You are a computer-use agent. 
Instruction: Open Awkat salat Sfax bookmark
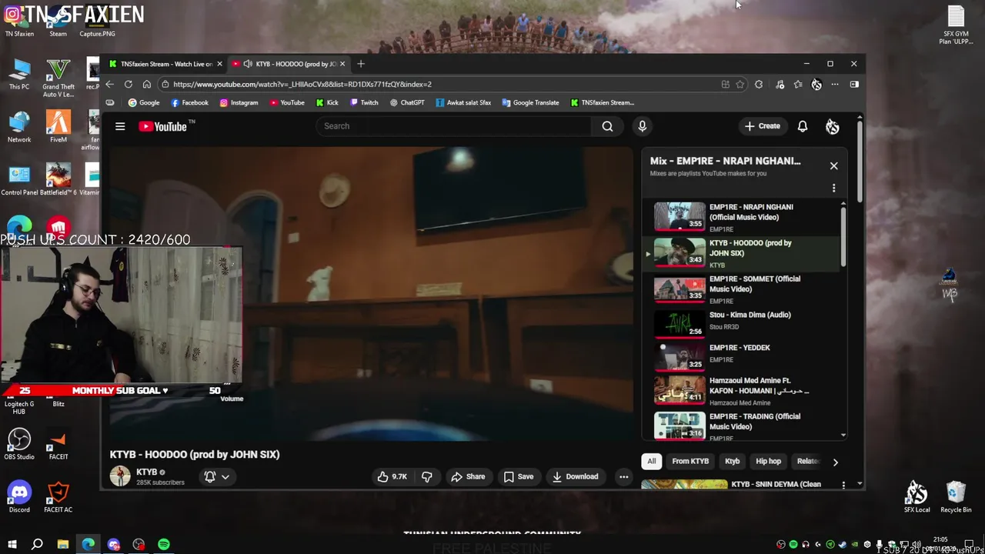(463, 102)
